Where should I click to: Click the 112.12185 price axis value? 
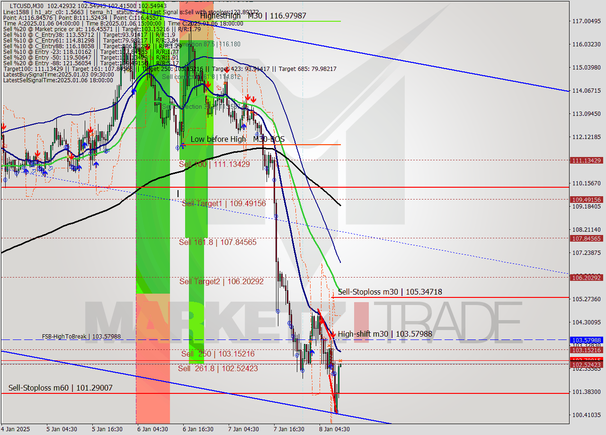pos(587,137)
